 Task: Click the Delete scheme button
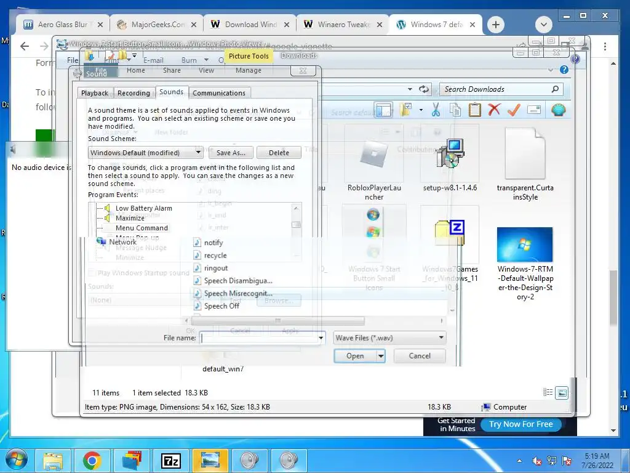(x=279, y=153)
